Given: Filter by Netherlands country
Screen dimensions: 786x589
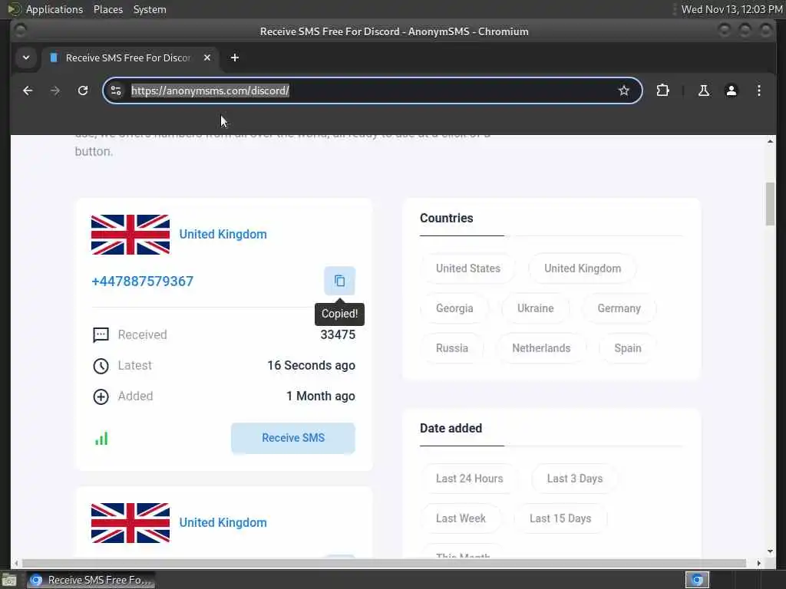Looking at the screenshot, I should [x=541, y=348].
